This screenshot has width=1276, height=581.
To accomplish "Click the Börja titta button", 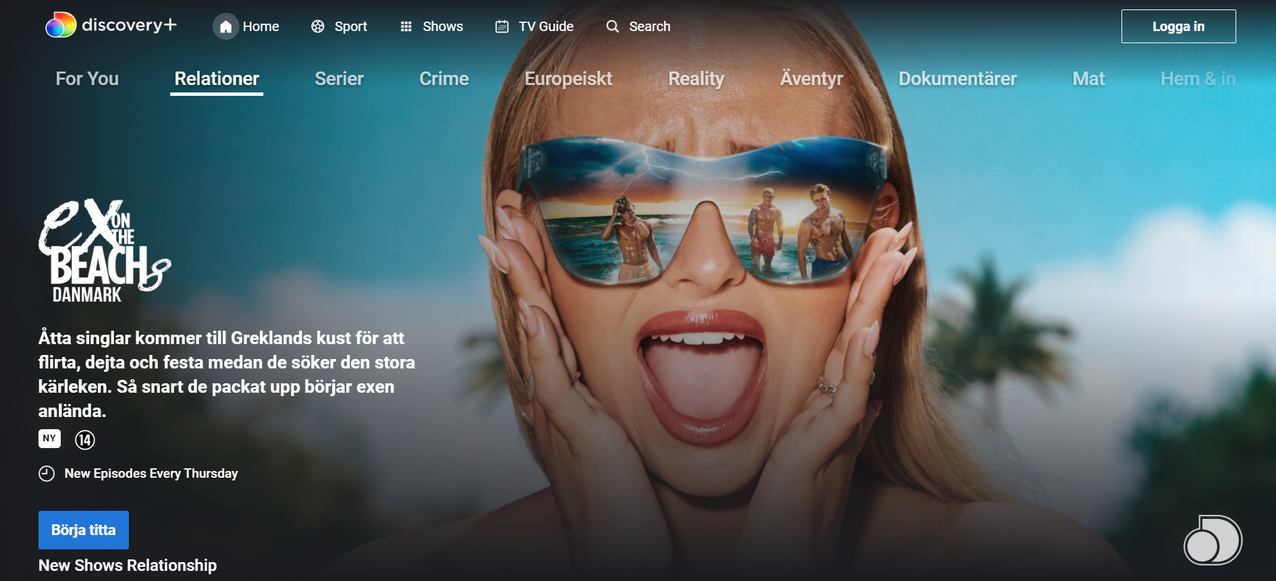I will click(84, 530).
